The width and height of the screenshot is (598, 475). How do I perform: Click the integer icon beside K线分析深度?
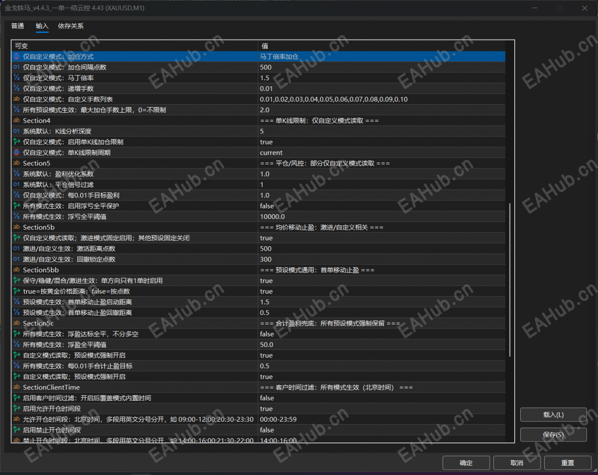pyautogui.click(x=16, y=131)
